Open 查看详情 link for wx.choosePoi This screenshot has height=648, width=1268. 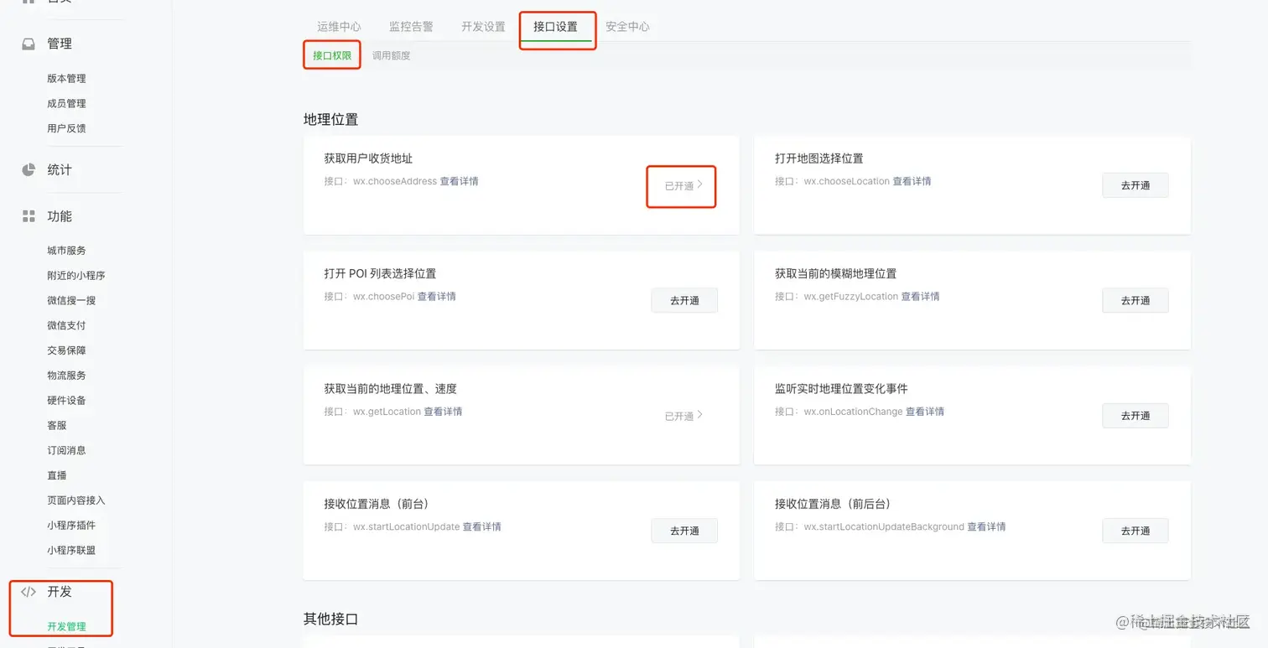click(x=437, y=297)
